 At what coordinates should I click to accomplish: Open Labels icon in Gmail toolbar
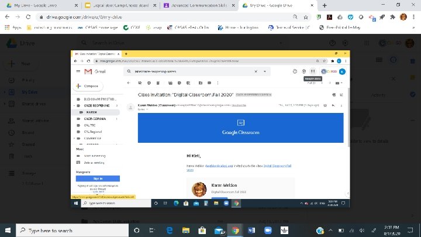(x=209, y=83)
